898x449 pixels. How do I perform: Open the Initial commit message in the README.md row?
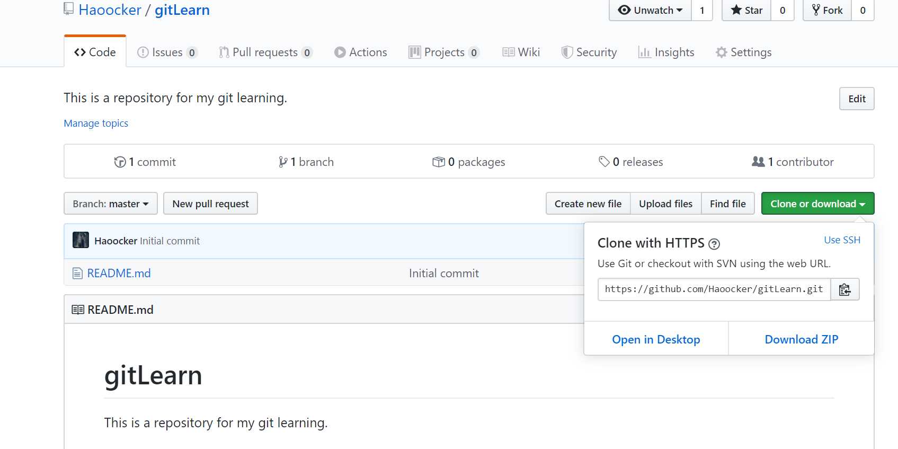coord(444,273)
